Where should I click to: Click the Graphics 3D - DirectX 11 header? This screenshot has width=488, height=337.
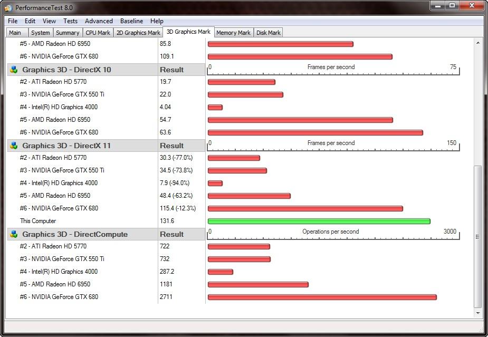[x=66, y=146]
